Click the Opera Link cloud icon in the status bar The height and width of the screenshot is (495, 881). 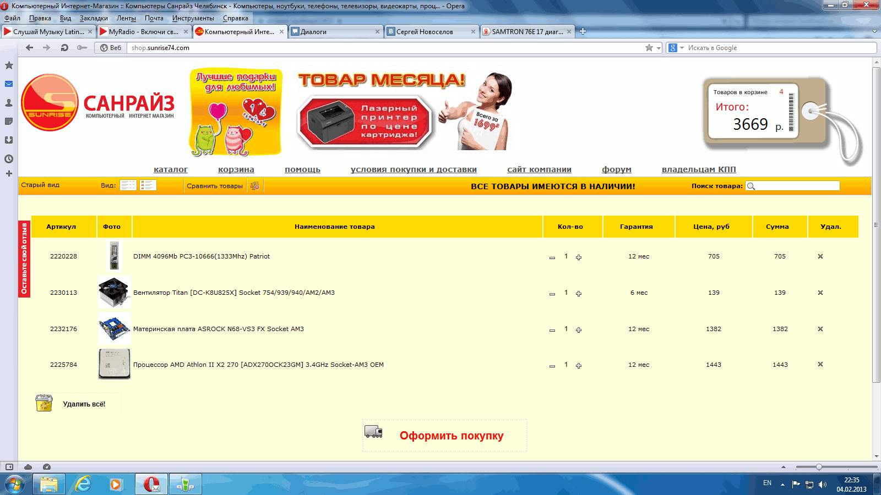point(28,467)
